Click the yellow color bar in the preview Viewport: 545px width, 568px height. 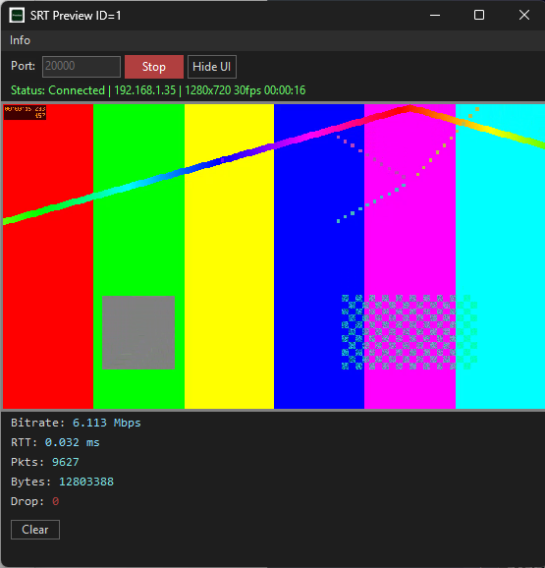click(x=229, y=271)
